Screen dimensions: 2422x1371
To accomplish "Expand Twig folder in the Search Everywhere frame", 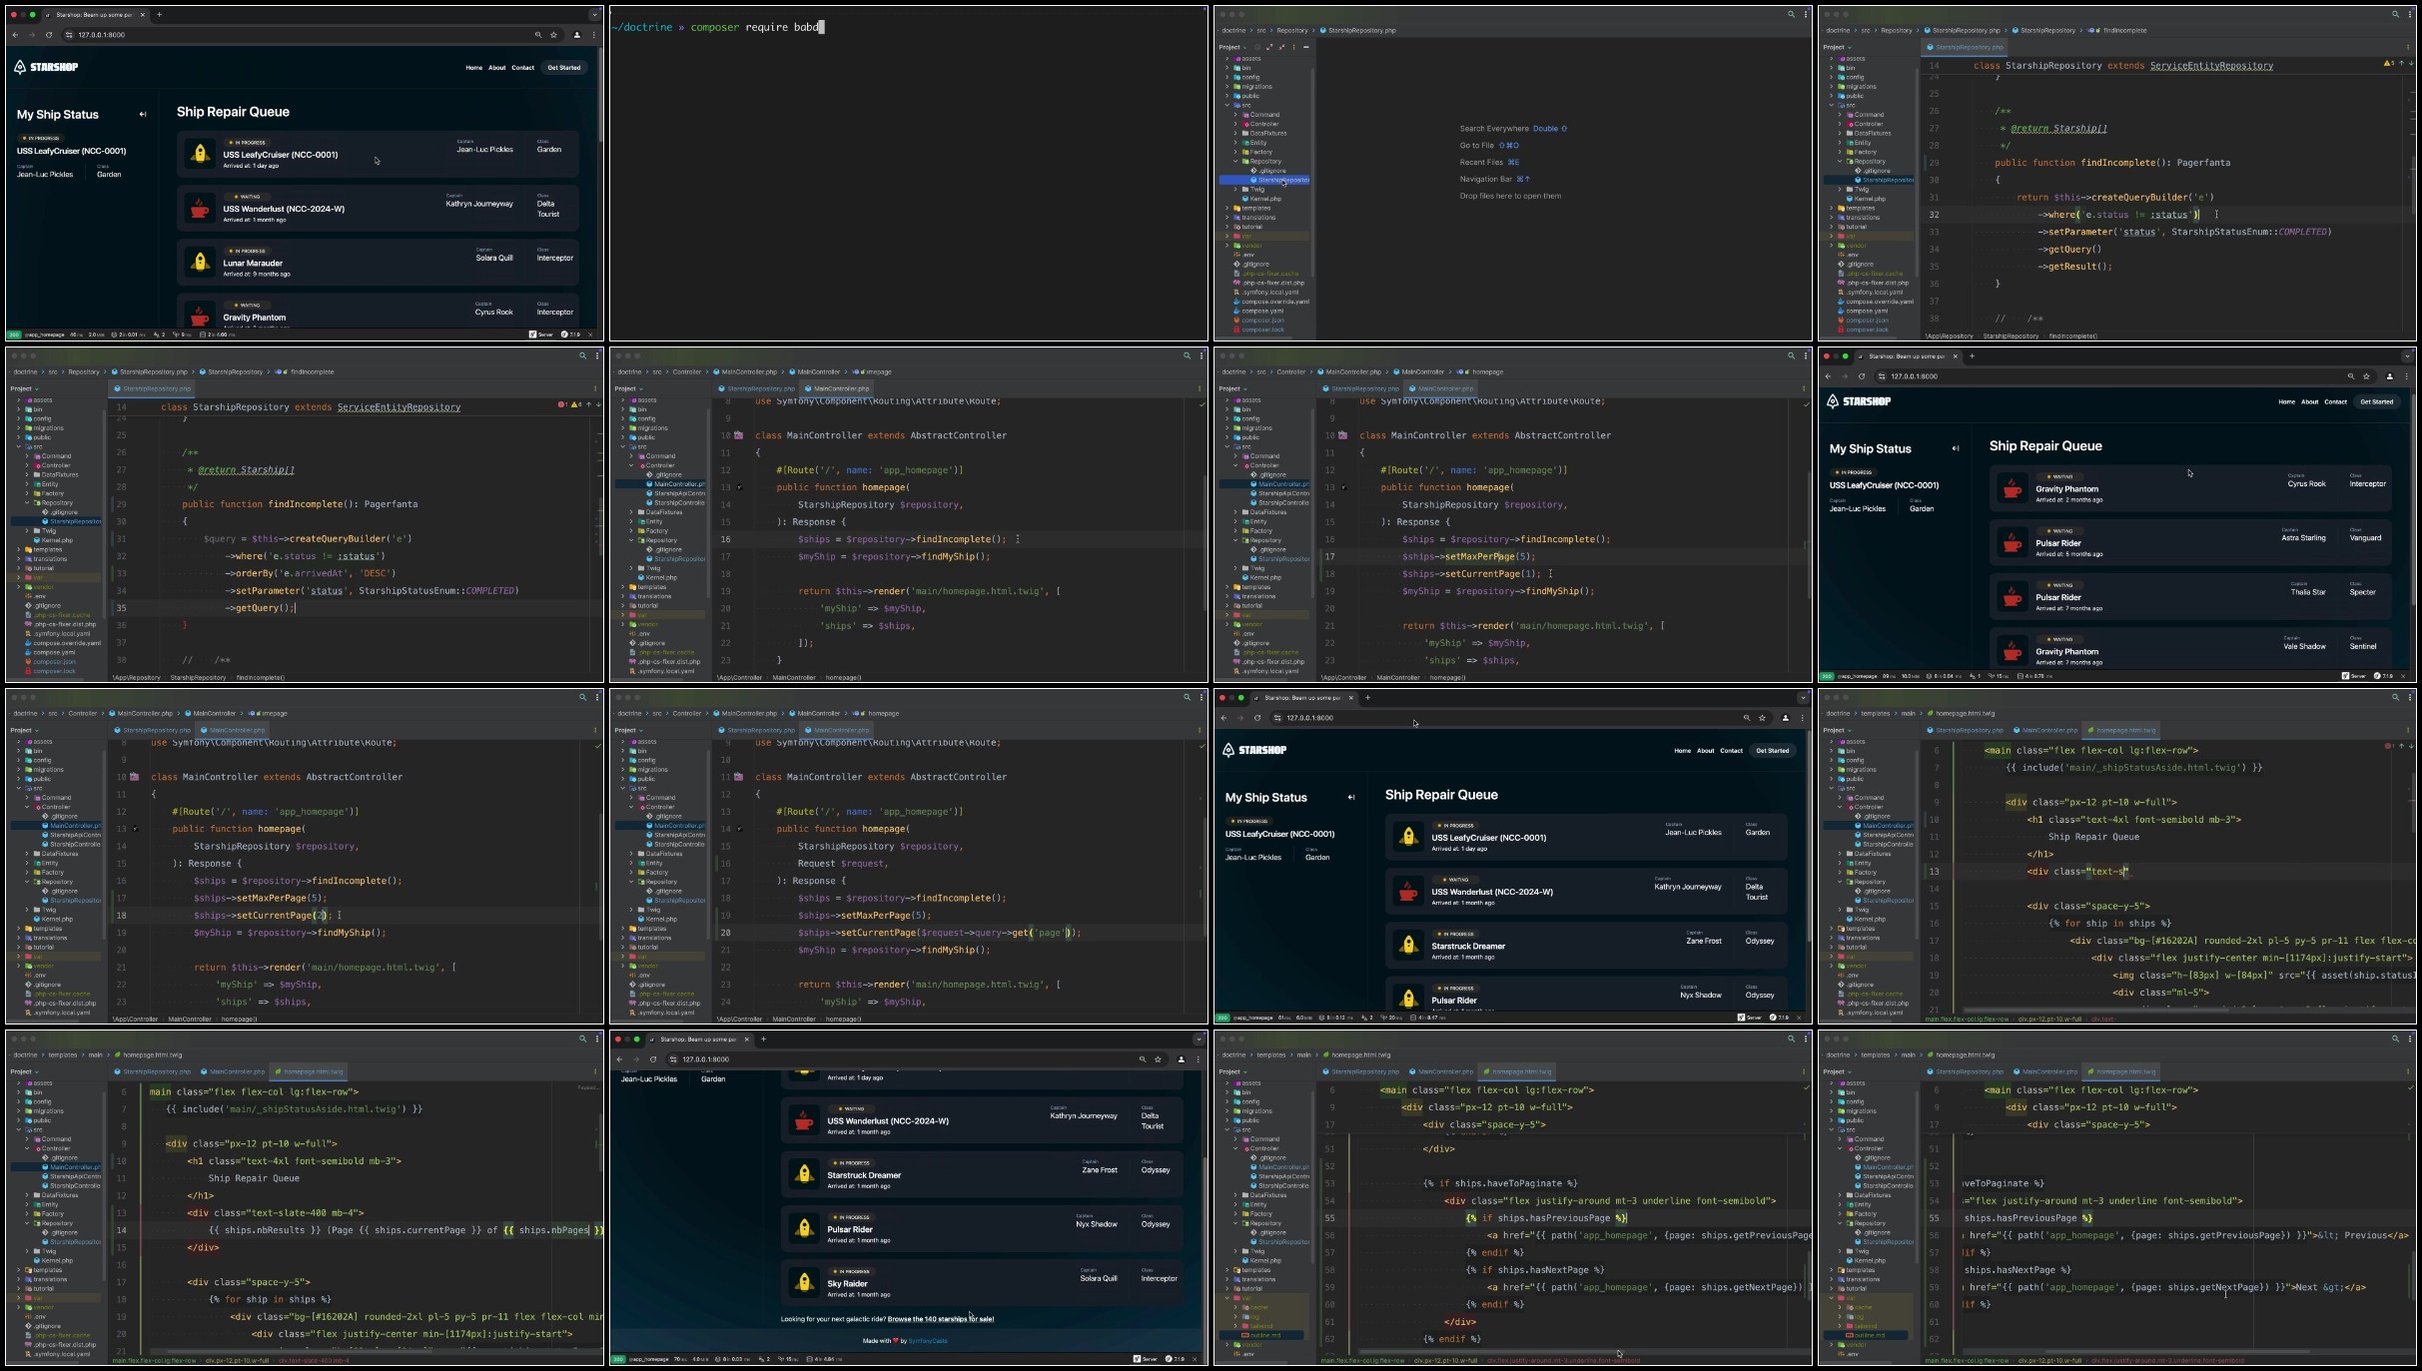I will (x=1235, y=189).
